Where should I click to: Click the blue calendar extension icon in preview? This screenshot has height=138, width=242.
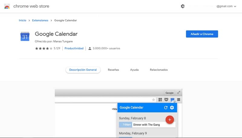coord(172,100)
